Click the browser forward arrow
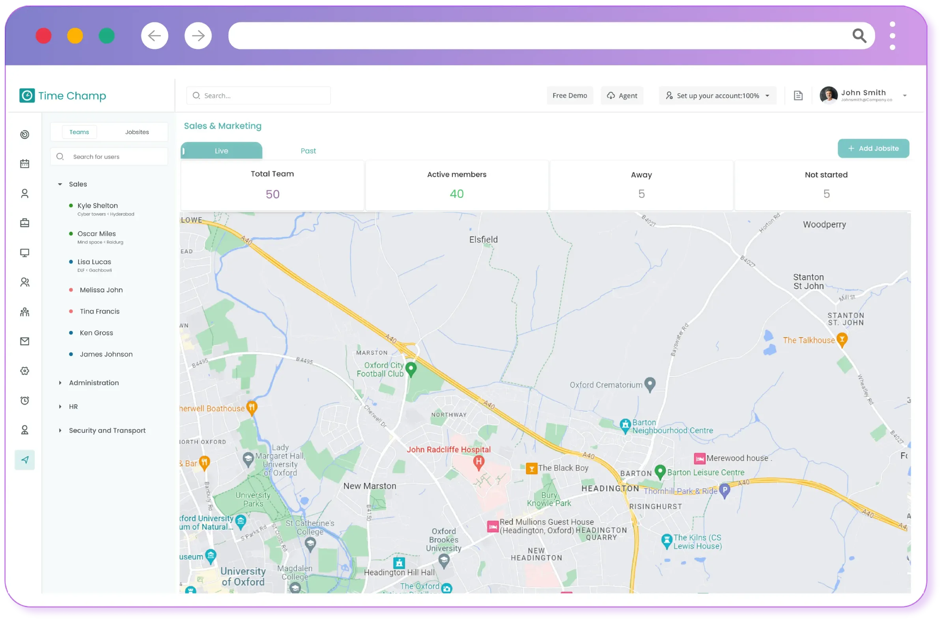The image size is (943, 622). [198, 36]
